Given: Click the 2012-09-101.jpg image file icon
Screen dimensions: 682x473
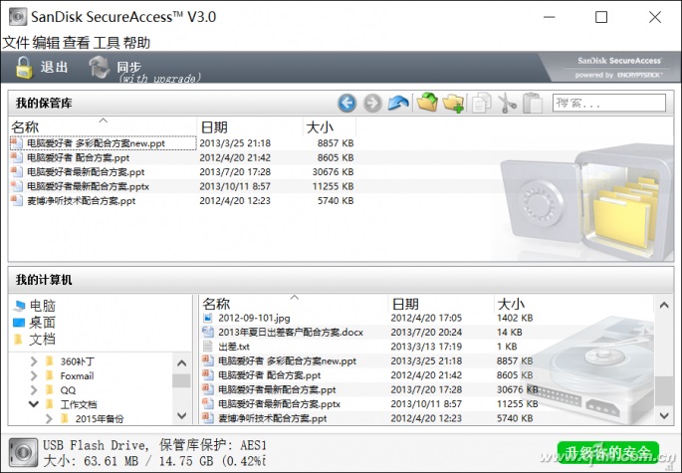Looking at the screenshot, I should point(208,318).
